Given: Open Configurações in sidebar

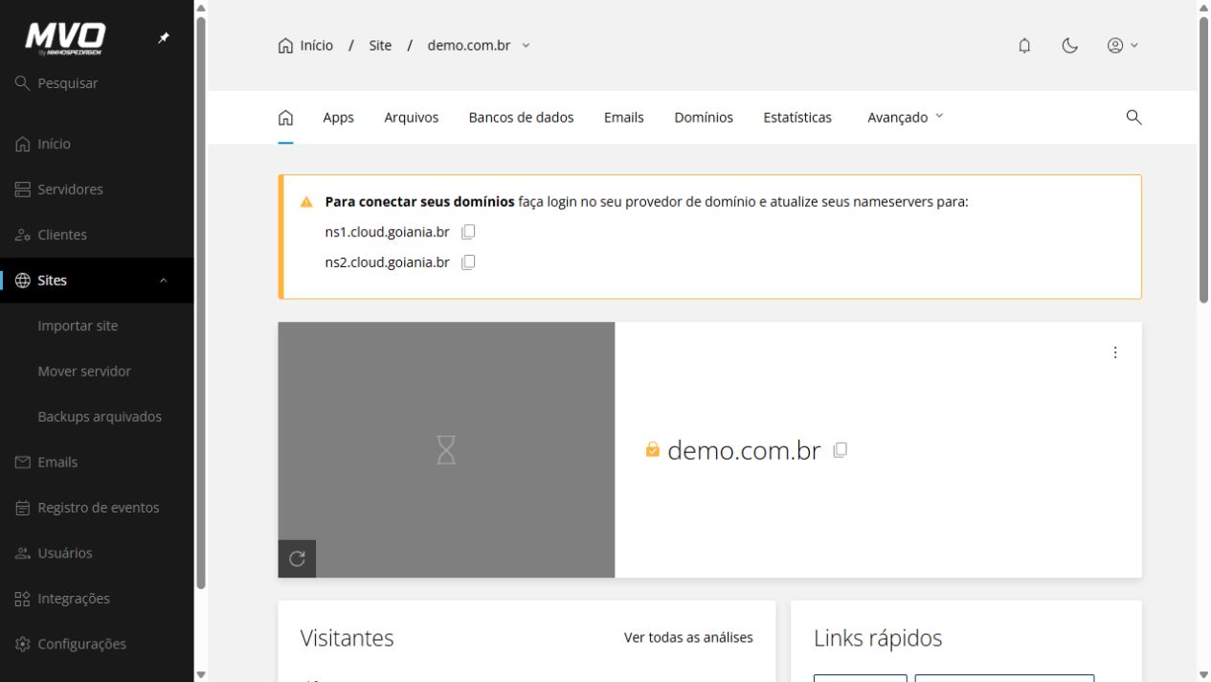Looking at the screenshot, I should pyautogui.click(x=97, y=645).
